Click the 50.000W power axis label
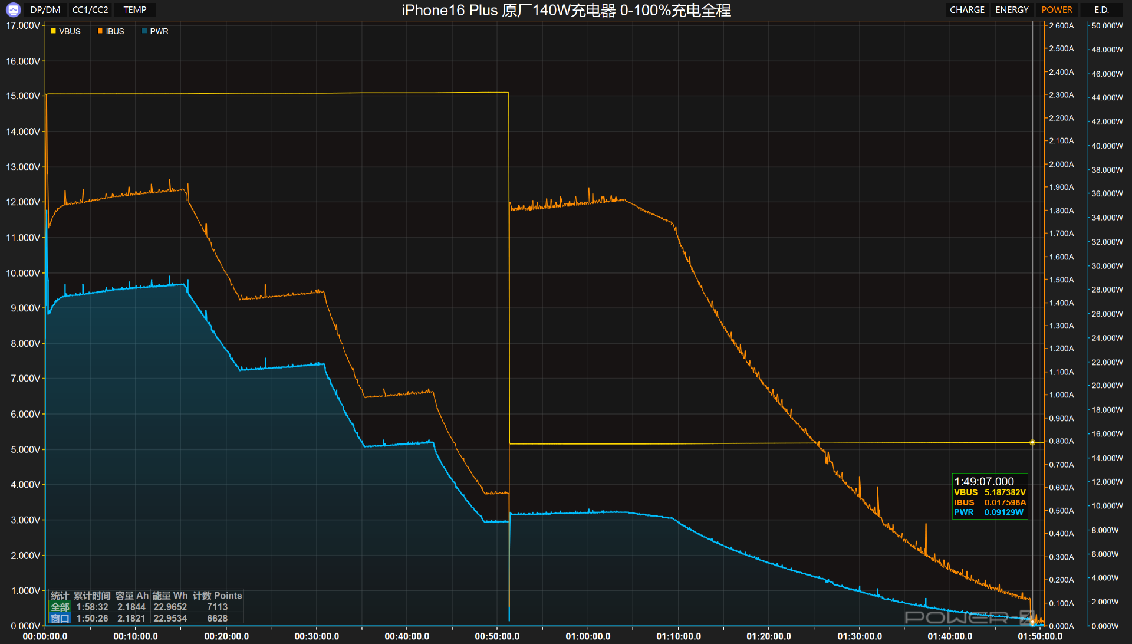Viewport: 1132px width, 644px height. click(x=1107, y=26)
